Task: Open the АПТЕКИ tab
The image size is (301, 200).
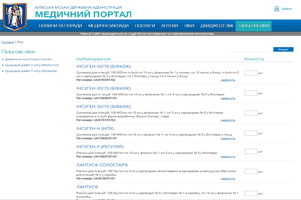Action: [169, 26]
